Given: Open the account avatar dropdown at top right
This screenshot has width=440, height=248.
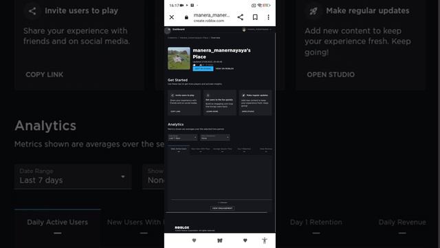Looking at the screenshot, I should click(x=257, y=29).
